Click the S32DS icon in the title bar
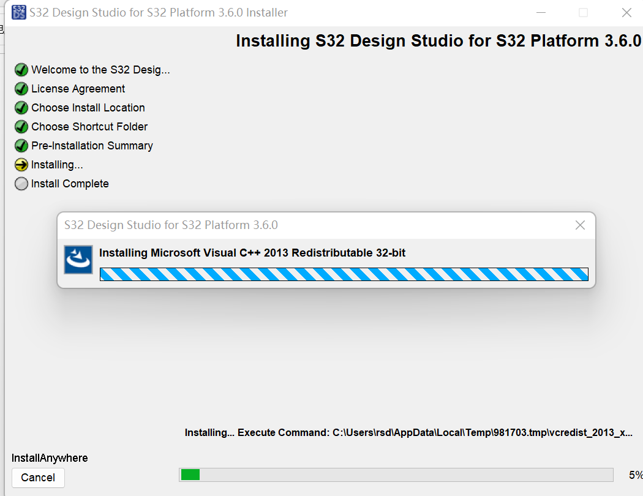This screenshot has width=643, height=496. click(19, 12)
